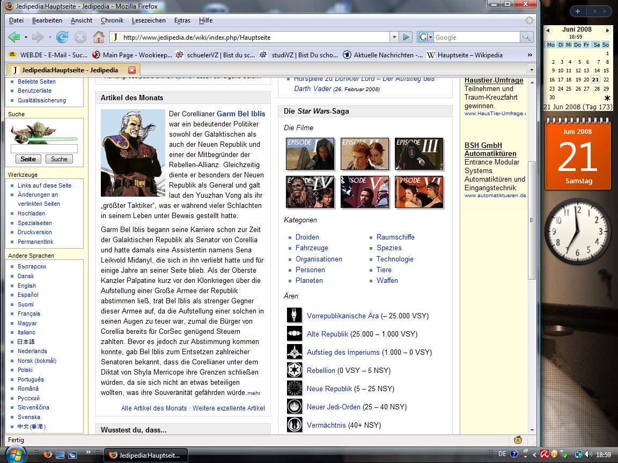Click the Seite button under Suche
The height and width of the screenshot is (463, 618).
point(28,159)
